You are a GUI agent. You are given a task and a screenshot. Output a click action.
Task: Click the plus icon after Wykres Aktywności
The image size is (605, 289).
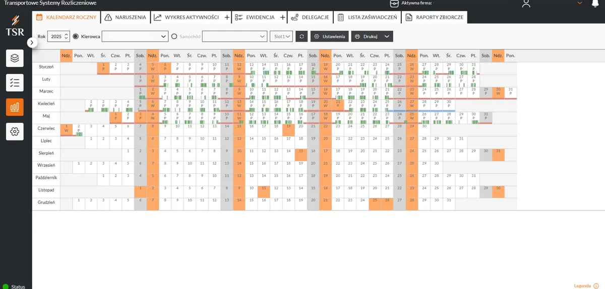[226, 17]
